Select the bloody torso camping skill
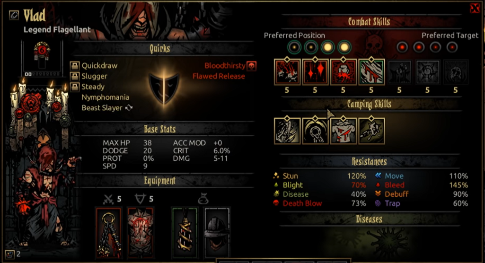485x263 pixels. pos(343,131)
